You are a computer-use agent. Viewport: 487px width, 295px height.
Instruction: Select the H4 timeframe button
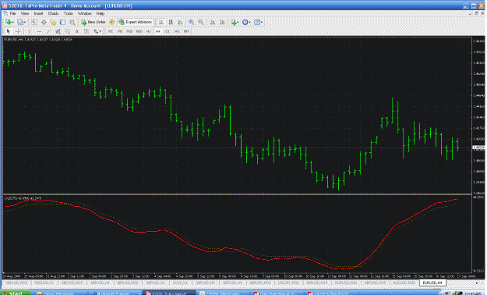point(158,31)
